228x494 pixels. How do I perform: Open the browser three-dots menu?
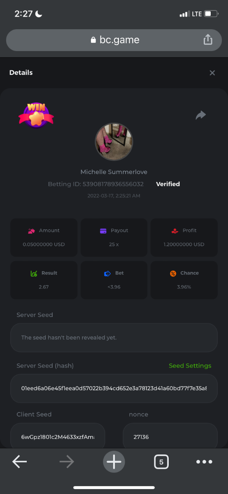[x=204, y=462]
